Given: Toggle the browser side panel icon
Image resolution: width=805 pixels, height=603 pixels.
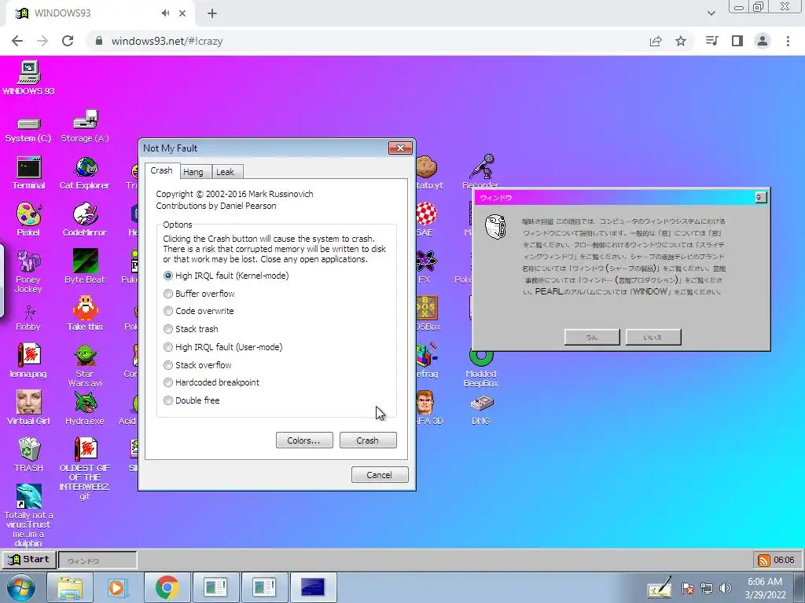Looking at the screenshot, I should pyautogui.click(x=737, y=41).
